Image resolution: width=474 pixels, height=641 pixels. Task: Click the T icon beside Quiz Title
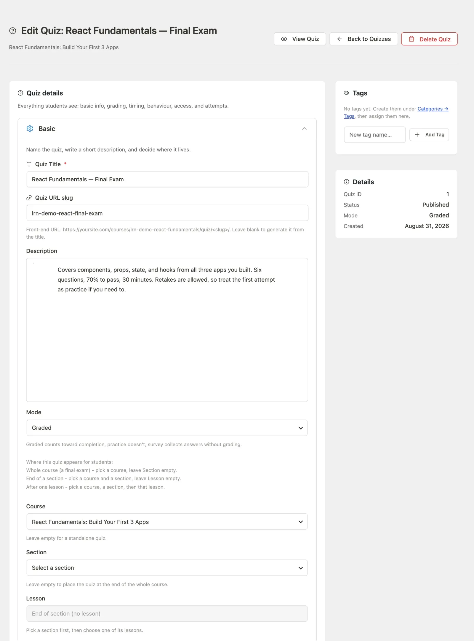pos(29,164)
